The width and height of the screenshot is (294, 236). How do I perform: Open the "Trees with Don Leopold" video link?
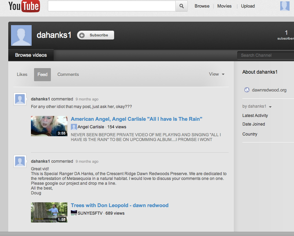119,205
